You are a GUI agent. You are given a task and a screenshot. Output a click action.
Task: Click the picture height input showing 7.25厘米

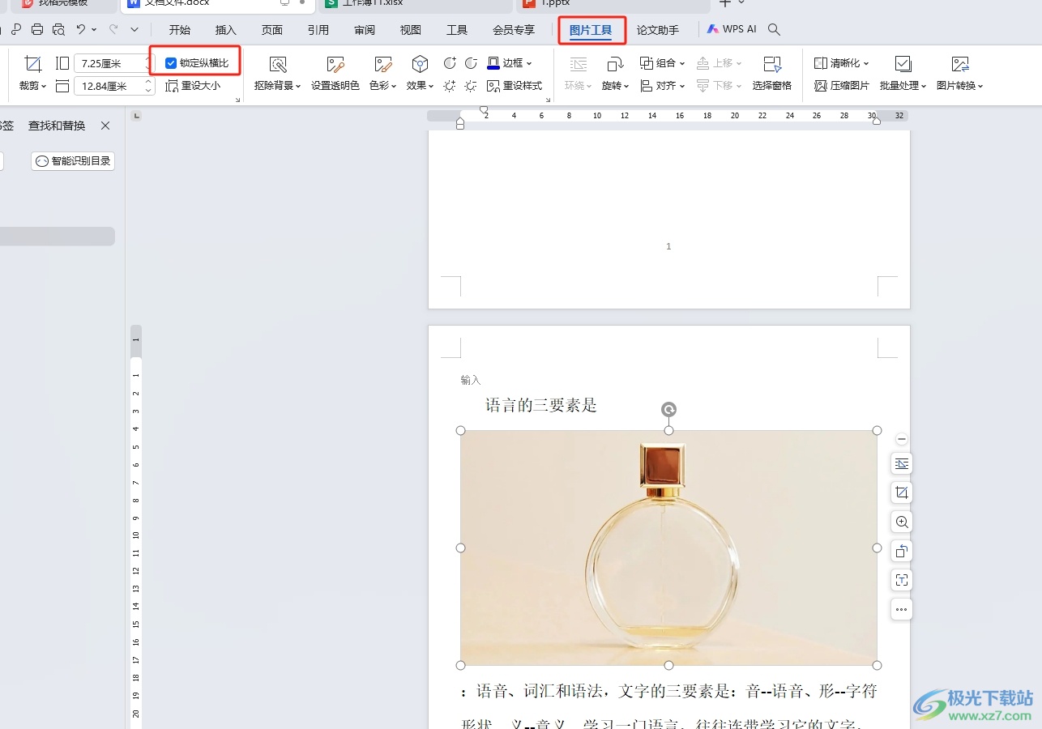point(109,63)
